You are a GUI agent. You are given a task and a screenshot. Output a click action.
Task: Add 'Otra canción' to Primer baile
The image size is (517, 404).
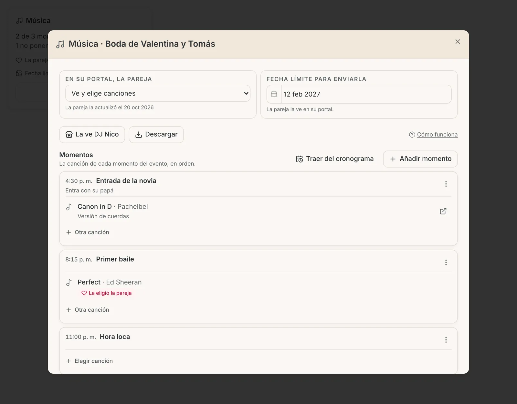coord(88,310)
